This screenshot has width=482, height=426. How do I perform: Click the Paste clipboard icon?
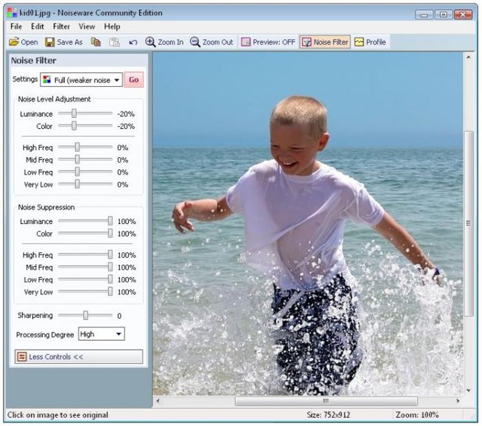pos(114,42)
